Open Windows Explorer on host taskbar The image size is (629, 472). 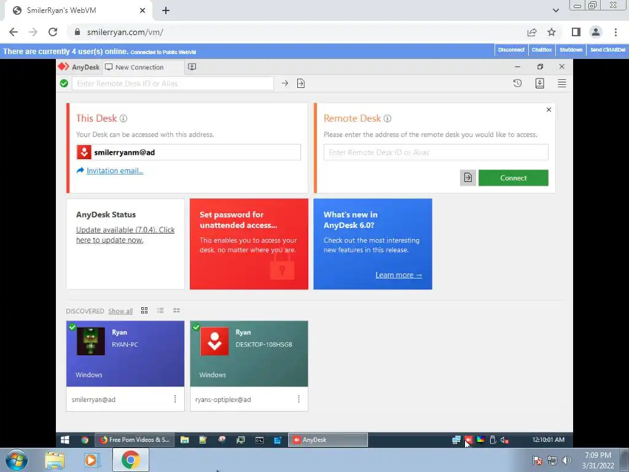coord(55,460)
